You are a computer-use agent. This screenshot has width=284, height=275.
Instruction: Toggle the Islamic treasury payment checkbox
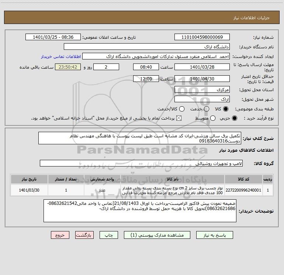[179, 118]
